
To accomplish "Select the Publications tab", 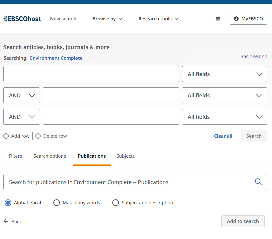I will (92, 156).
